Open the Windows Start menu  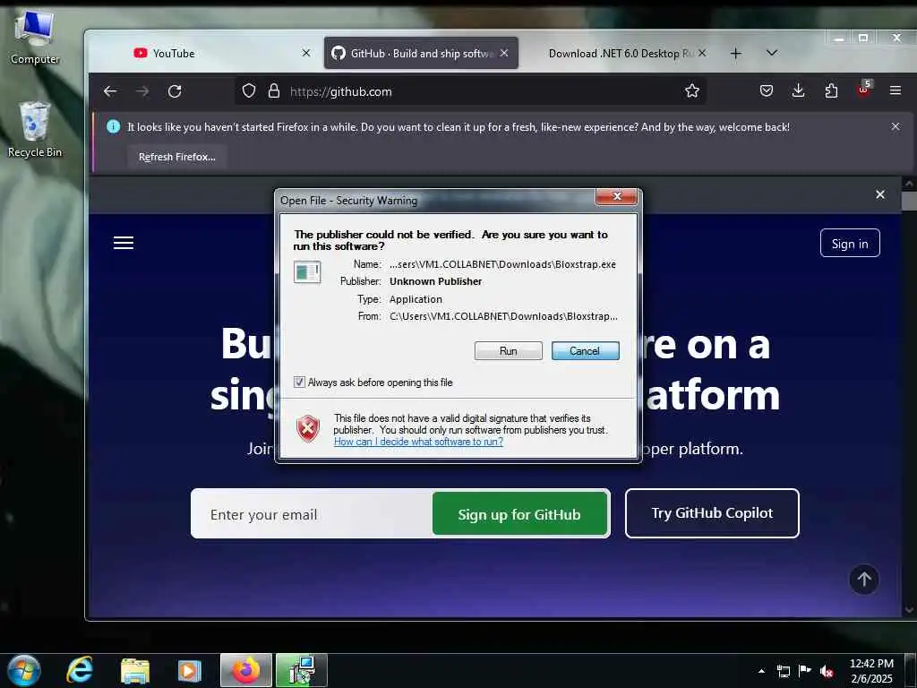(24, 670)
